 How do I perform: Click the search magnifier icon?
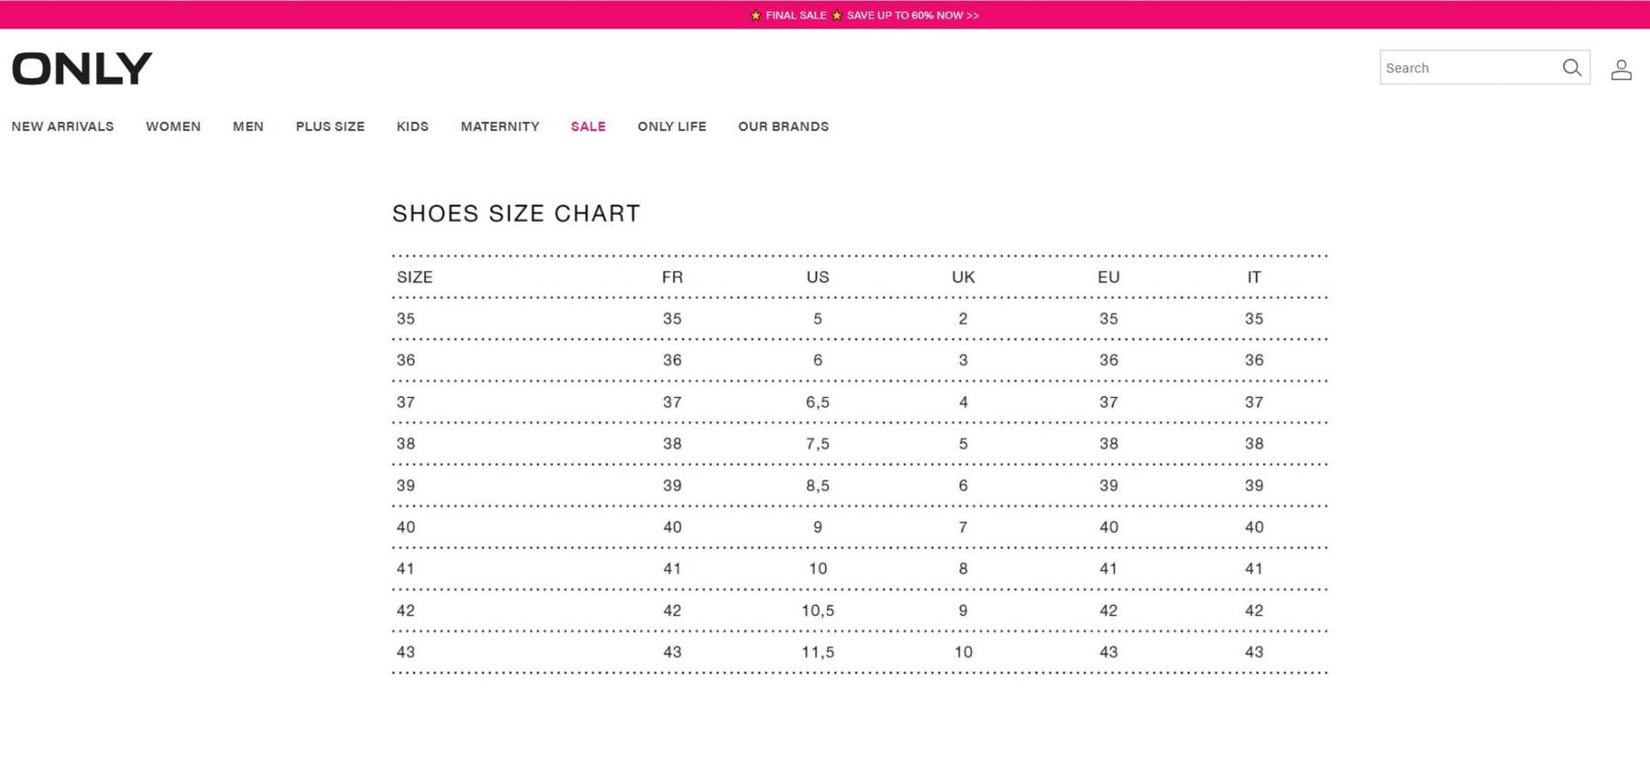point(1571,68)
